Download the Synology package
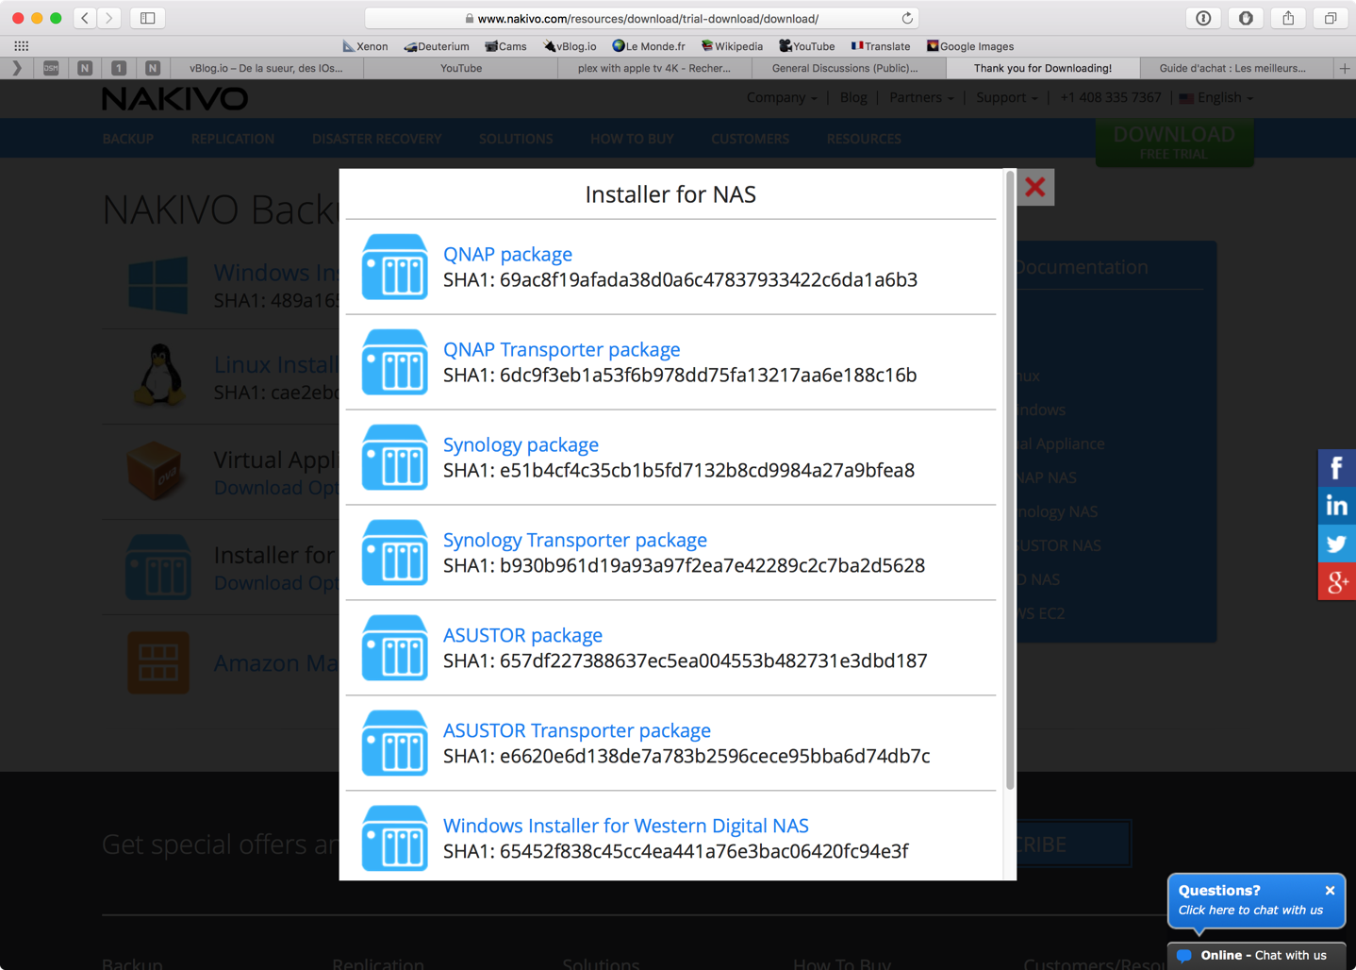Image resolution: width=1356 pixels, height=970 pixels. coord(521,444)
